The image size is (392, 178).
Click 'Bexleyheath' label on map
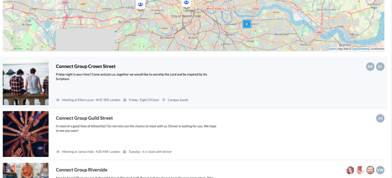[282, 34]
